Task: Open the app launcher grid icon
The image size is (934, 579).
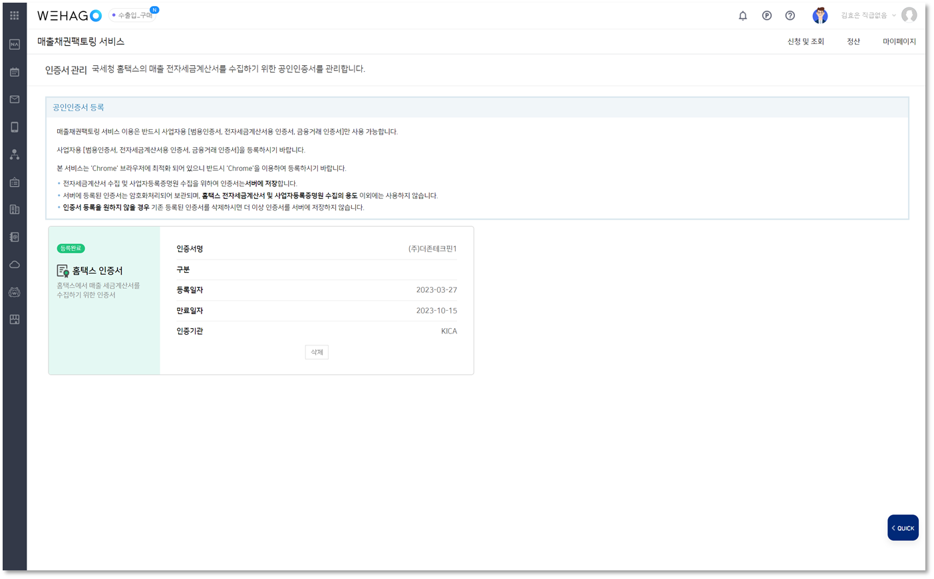Action: (14, 15)
